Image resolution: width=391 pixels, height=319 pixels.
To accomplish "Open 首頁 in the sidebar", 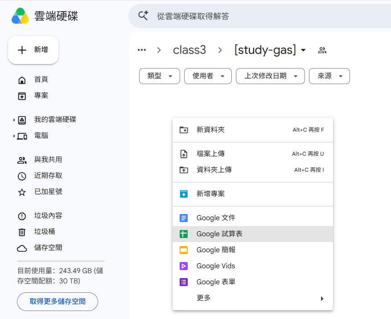I will point(41,80).
